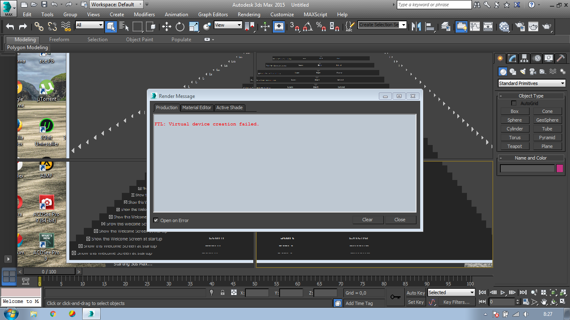
Task: Open Select by Name list icon
Action: (x=124, y=26)
